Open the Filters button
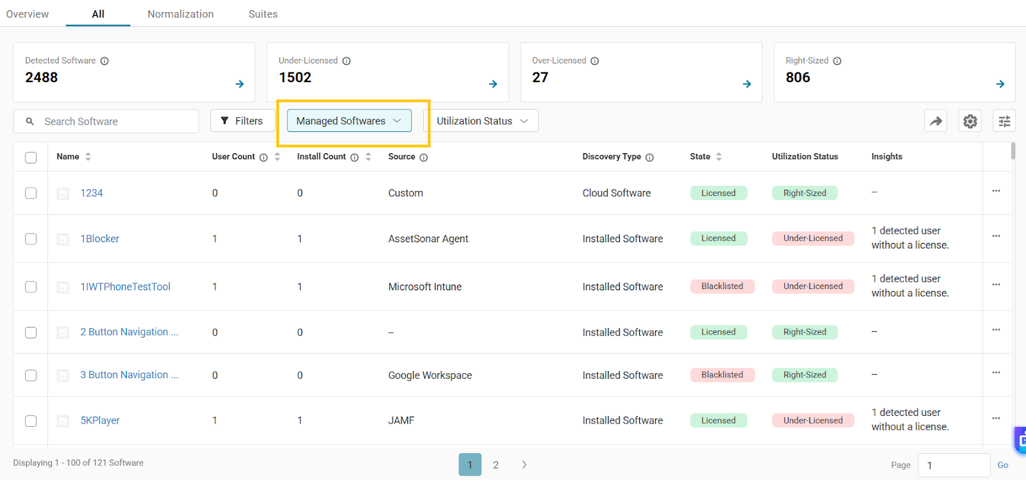Image resolution: width=1026 pixels, height=480 pixels. click(x=242, y=121)
